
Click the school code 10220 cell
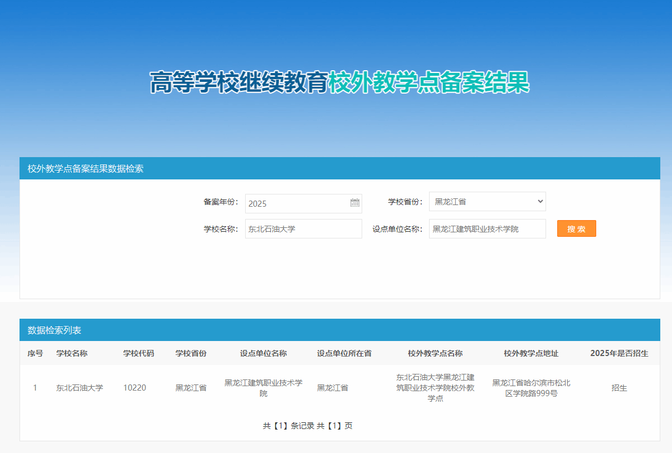coord(135,388)
